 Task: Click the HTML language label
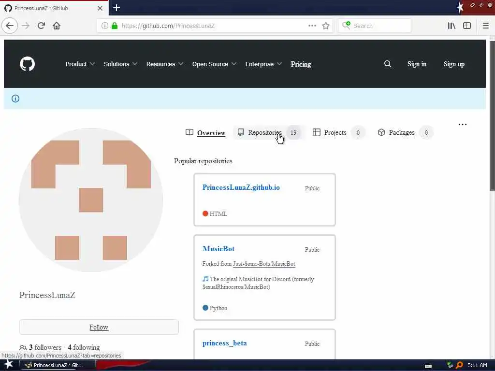218,214
